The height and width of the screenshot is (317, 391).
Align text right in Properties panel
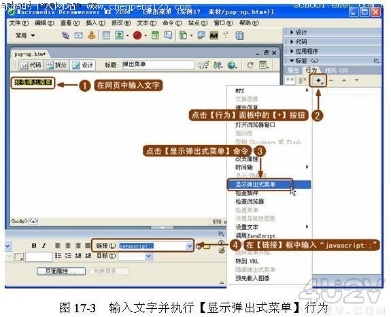pos(78,246)
